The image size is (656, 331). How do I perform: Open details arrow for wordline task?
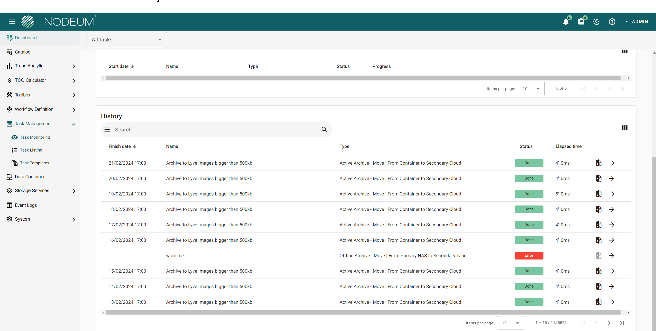coord(612,256)
